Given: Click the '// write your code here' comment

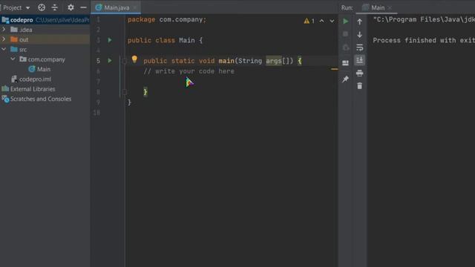Looking at the screenshot, I should pyautogui.click(x=189, y=71).
